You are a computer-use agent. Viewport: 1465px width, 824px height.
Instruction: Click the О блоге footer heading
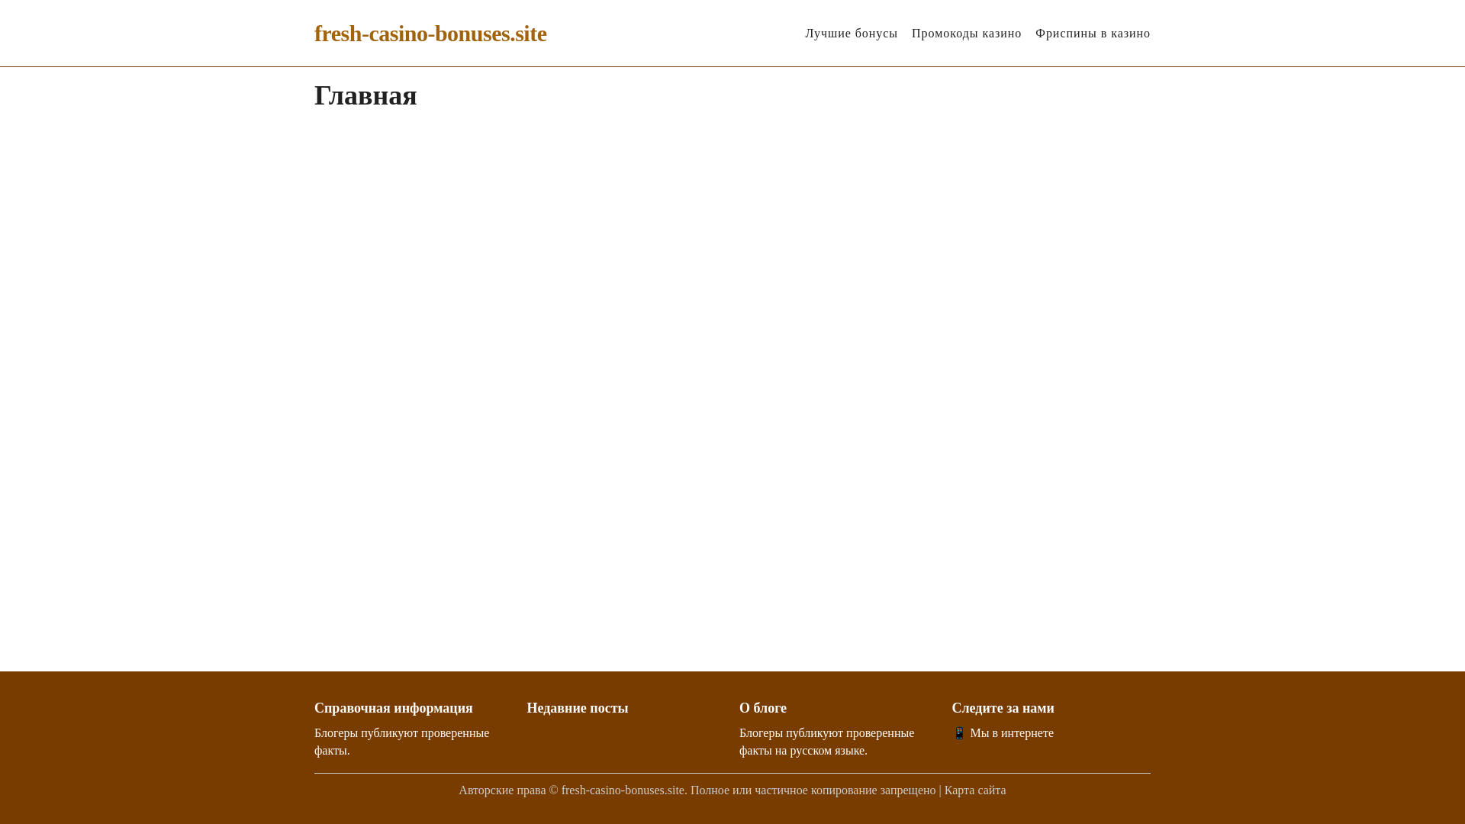(763, 708)
